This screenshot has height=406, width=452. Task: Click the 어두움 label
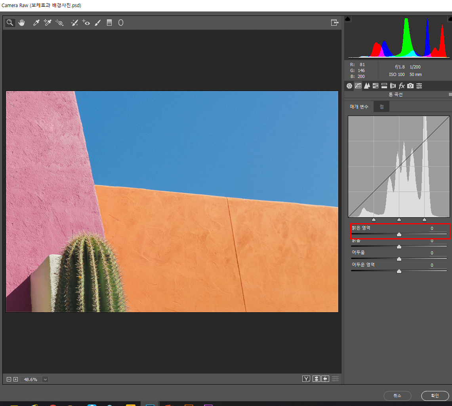click(359, 252)
